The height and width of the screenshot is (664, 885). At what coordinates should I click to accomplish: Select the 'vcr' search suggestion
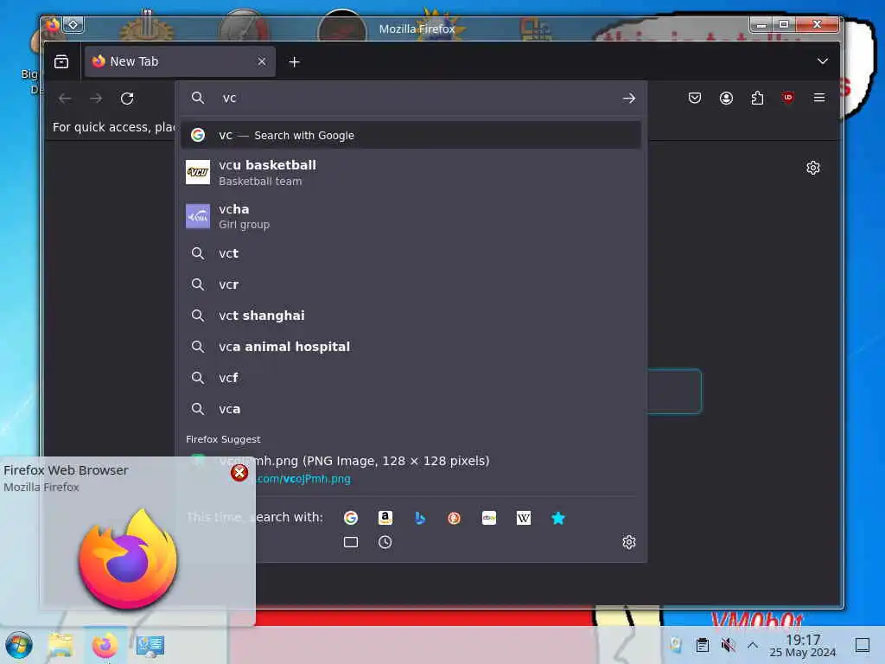pyautogui.click(x=411, y=284)
